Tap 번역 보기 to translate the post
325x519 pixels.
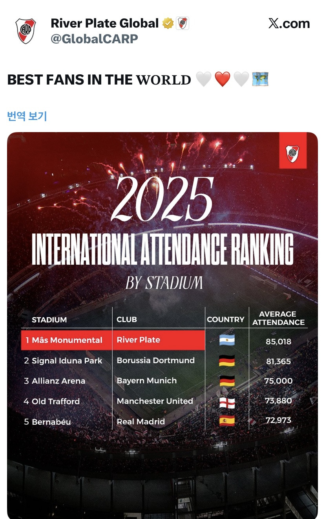(27, 116)
